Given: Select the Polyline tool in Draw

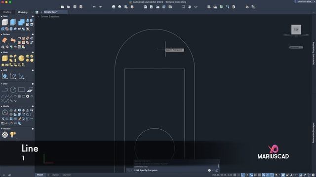Looking at the screenshot, I should point(5,89).
